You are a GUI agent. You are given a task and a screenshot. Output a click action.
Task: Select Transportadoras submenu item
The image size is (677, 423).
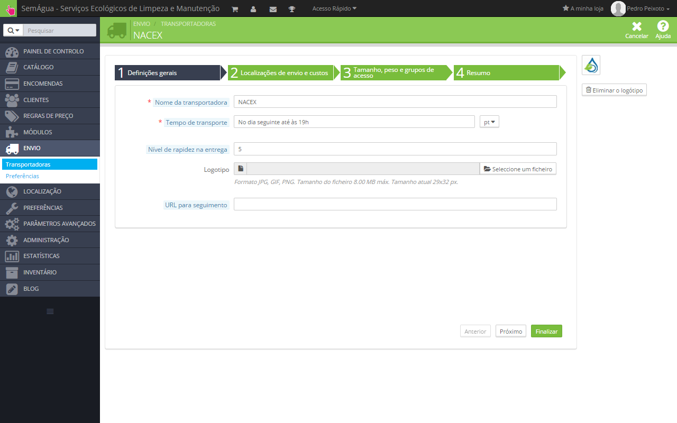[50, 164]
